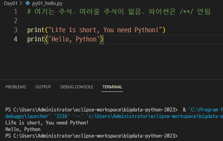The image size is (223, 141).
Task: Open the DEBUG CONSOLE tab
Action: 77,87
